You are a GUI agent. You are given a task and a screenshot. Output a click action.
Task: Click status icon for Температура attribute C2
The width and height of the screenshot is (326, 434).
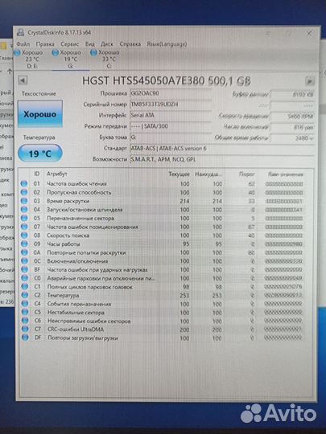25,295
